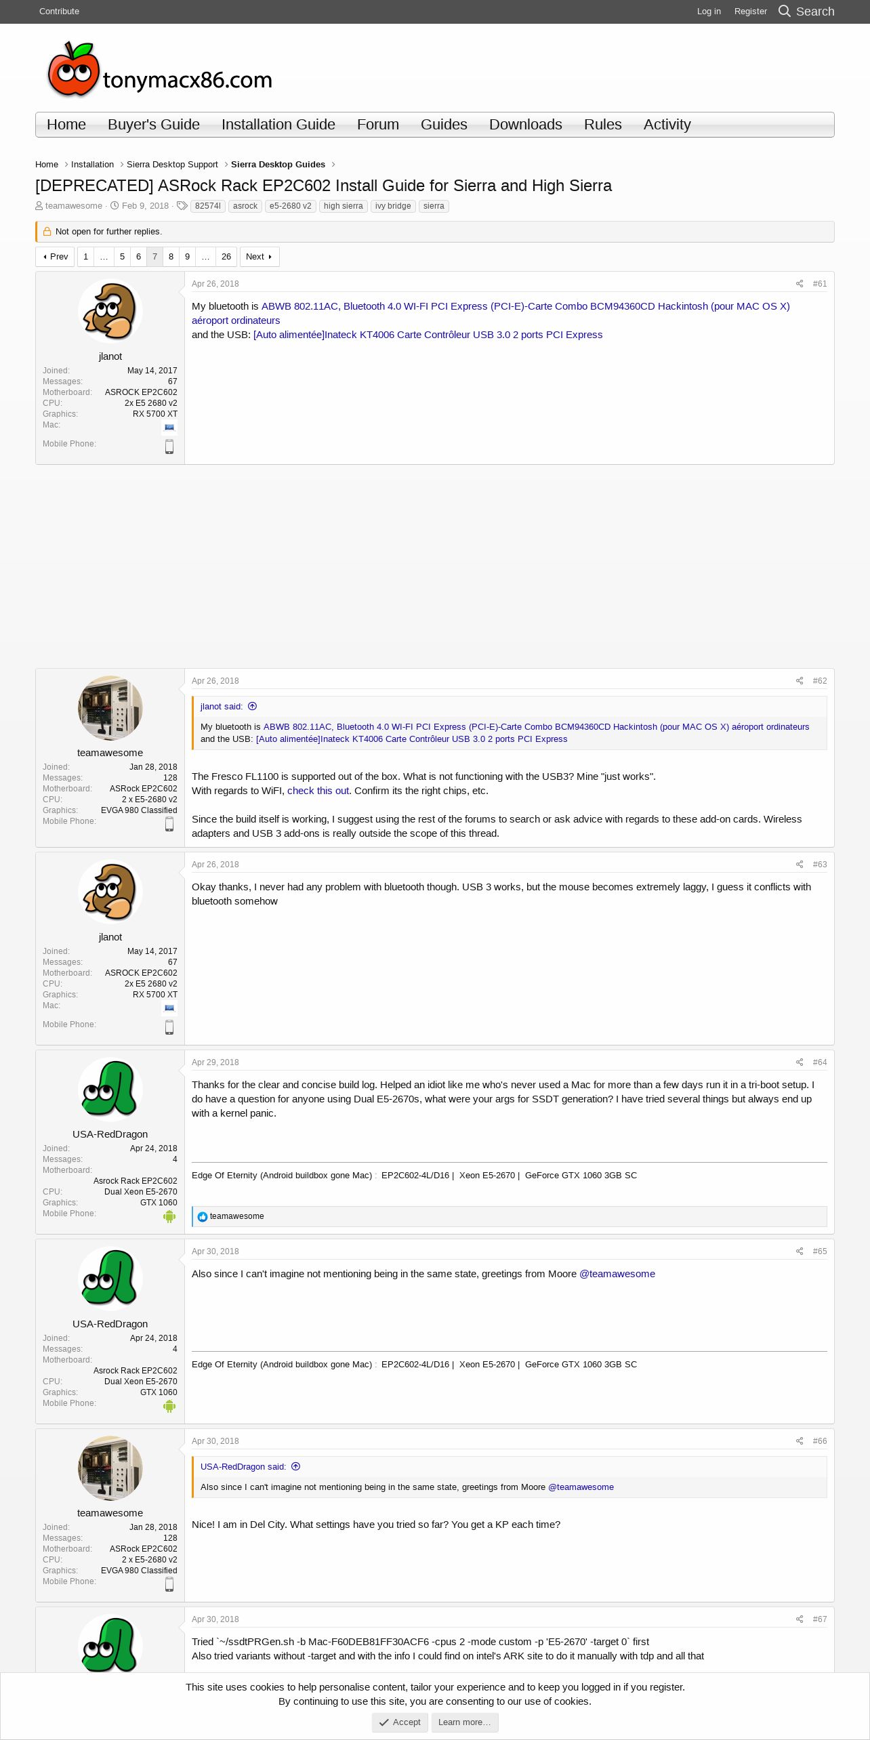Image resolution: width=870 pixels, height=1740 pixels.
Task: Click the 'Apr 29, 2018' post date
Action: pos(215,1062)
